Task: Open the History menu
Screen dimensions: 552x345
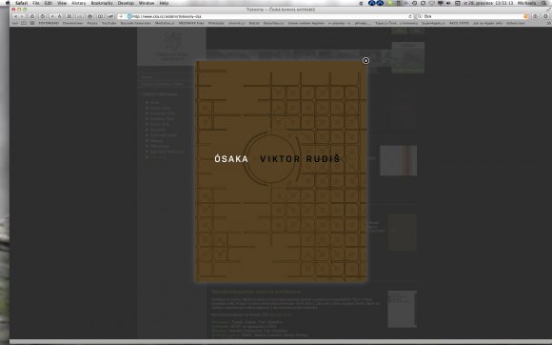Action: (x=78, y=3)
